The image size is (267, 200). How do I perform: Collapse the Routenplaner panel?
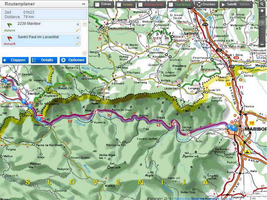84,3
